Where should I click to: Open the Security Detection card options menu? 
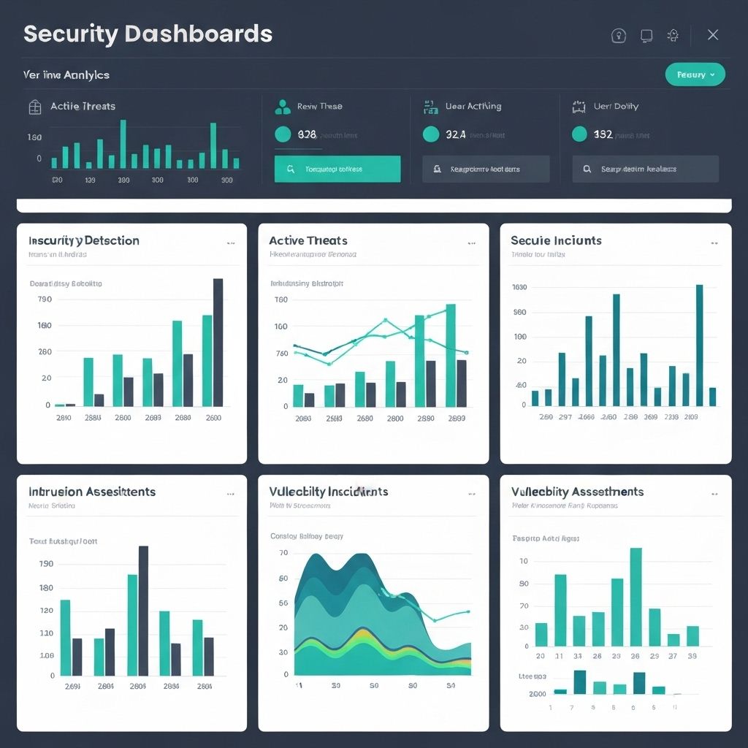tap(231, 243)
